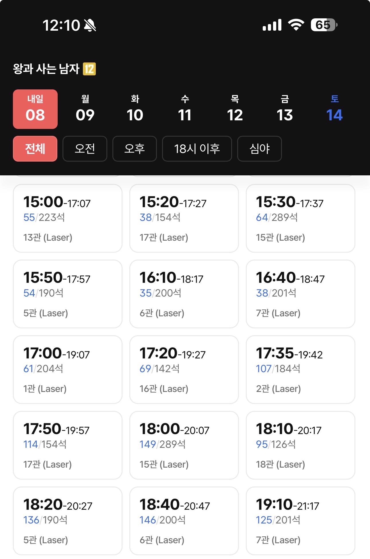The image size is (370, 559).
Task: Tap the 12 age rating badge
Action: point(89,69)
